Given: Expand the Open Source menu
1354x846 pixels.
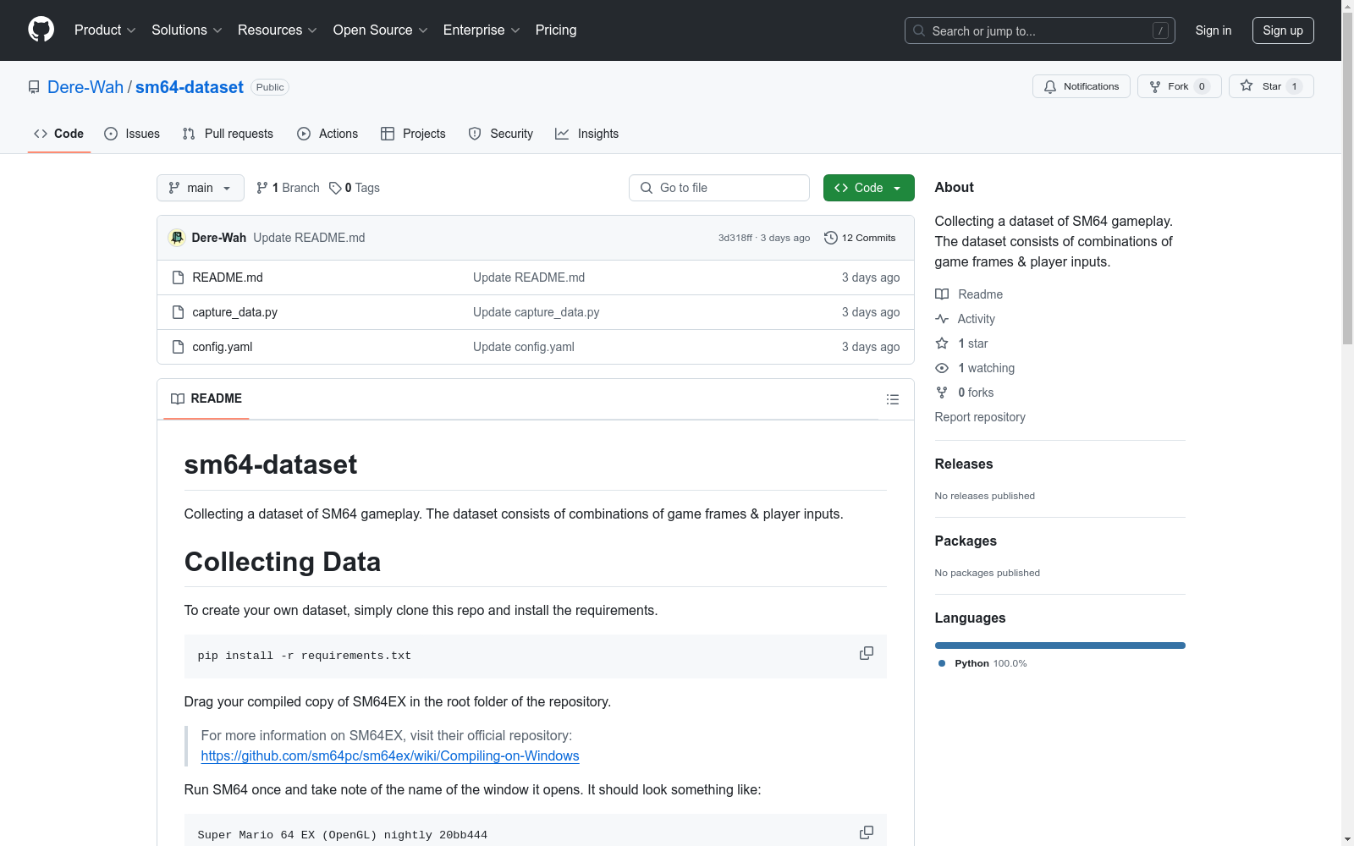Looking at the screenshot, I should tap(381, 30).
